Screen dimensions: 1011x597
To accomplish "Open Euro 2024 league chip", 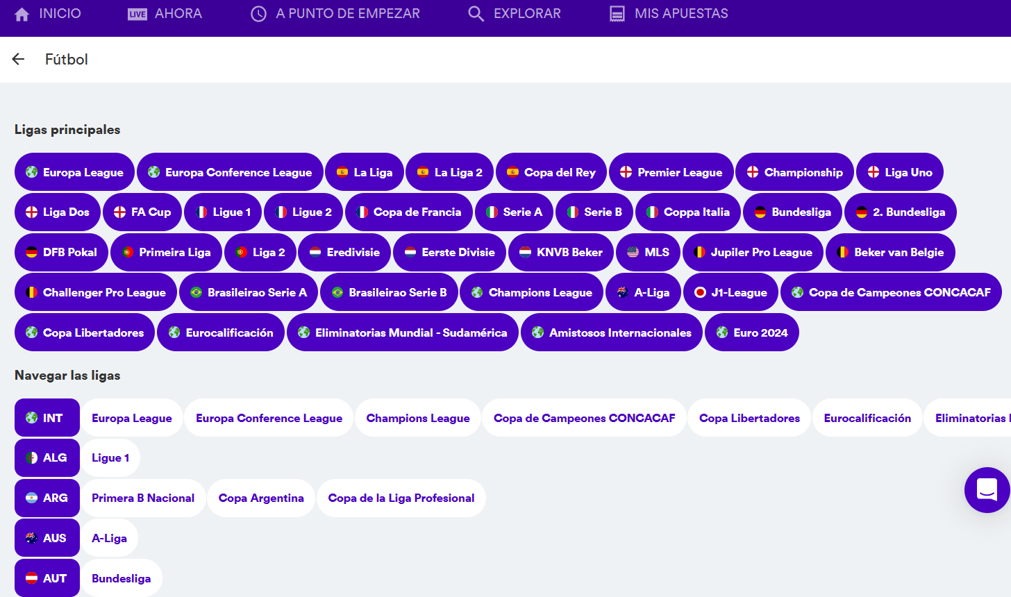I will click(x=751, y=333).
